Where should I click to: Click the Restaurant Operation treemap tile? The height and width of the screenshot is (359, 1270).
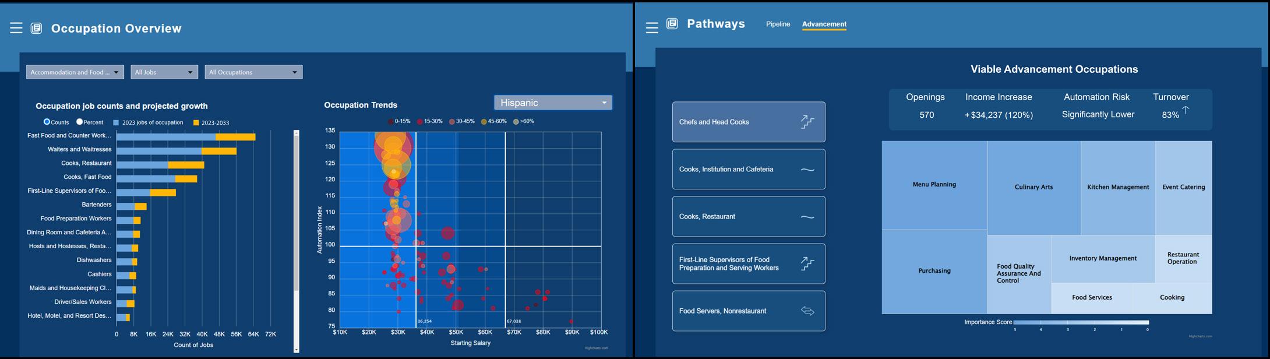point(1183,259)
